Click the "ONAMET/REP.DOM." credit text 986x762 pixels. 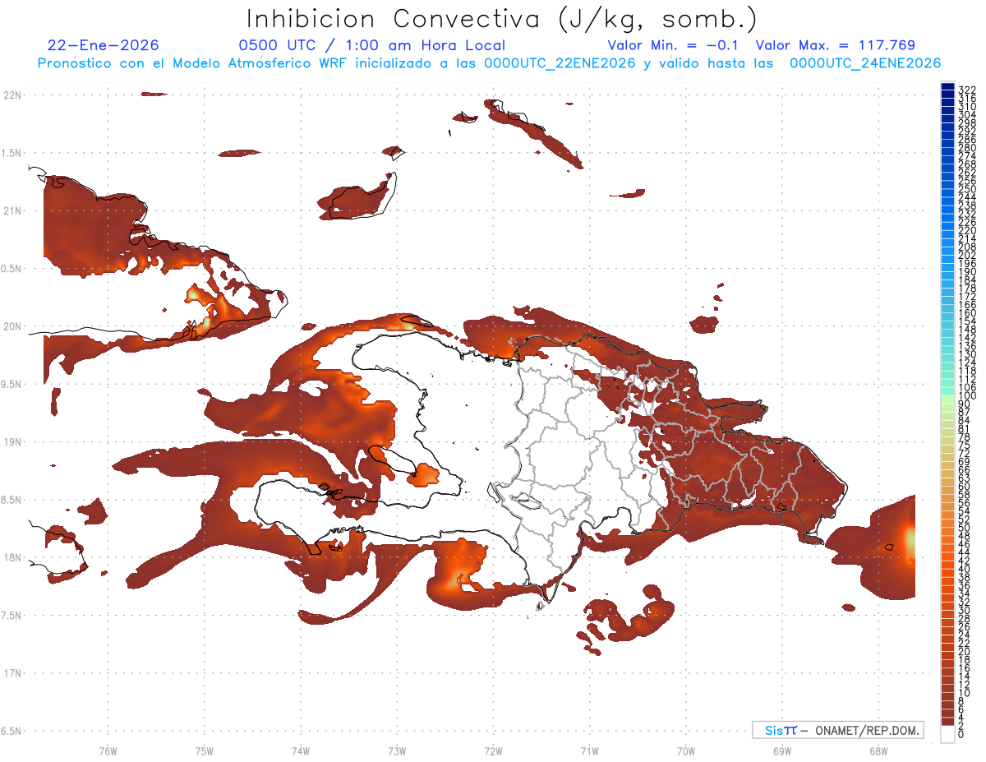tap(867, 730)
